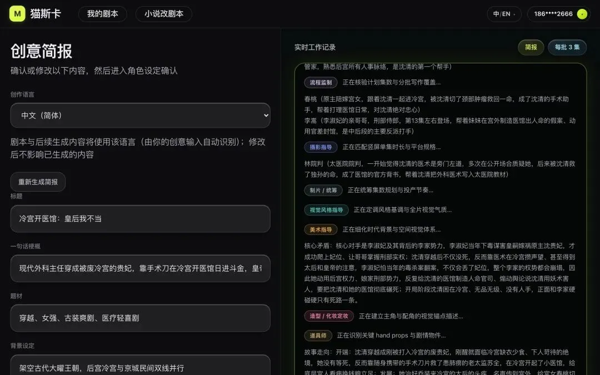The image size is (600, 375).
Task: Click the 创意简报 page heading
Action: click(41, 51)
